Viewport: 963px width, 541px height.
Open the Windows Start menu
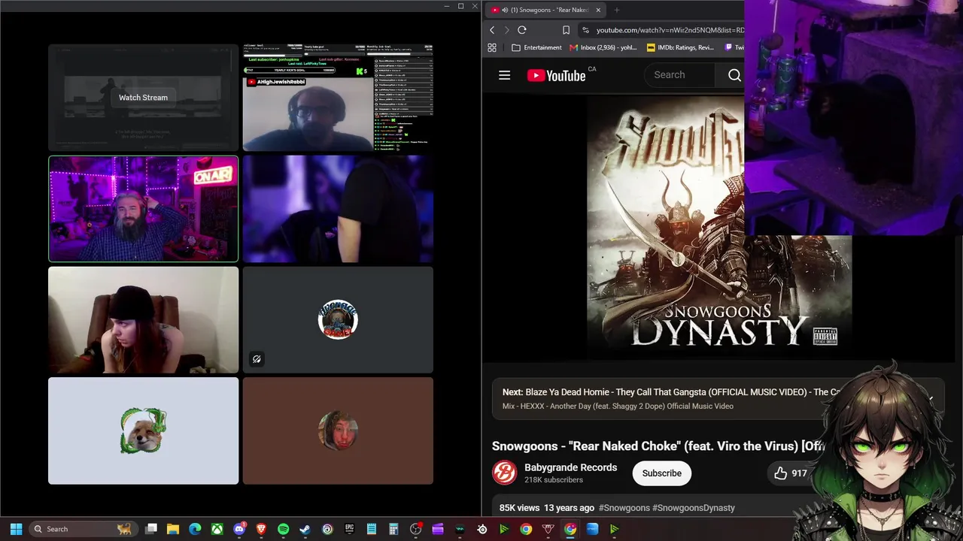pos(16,529)
